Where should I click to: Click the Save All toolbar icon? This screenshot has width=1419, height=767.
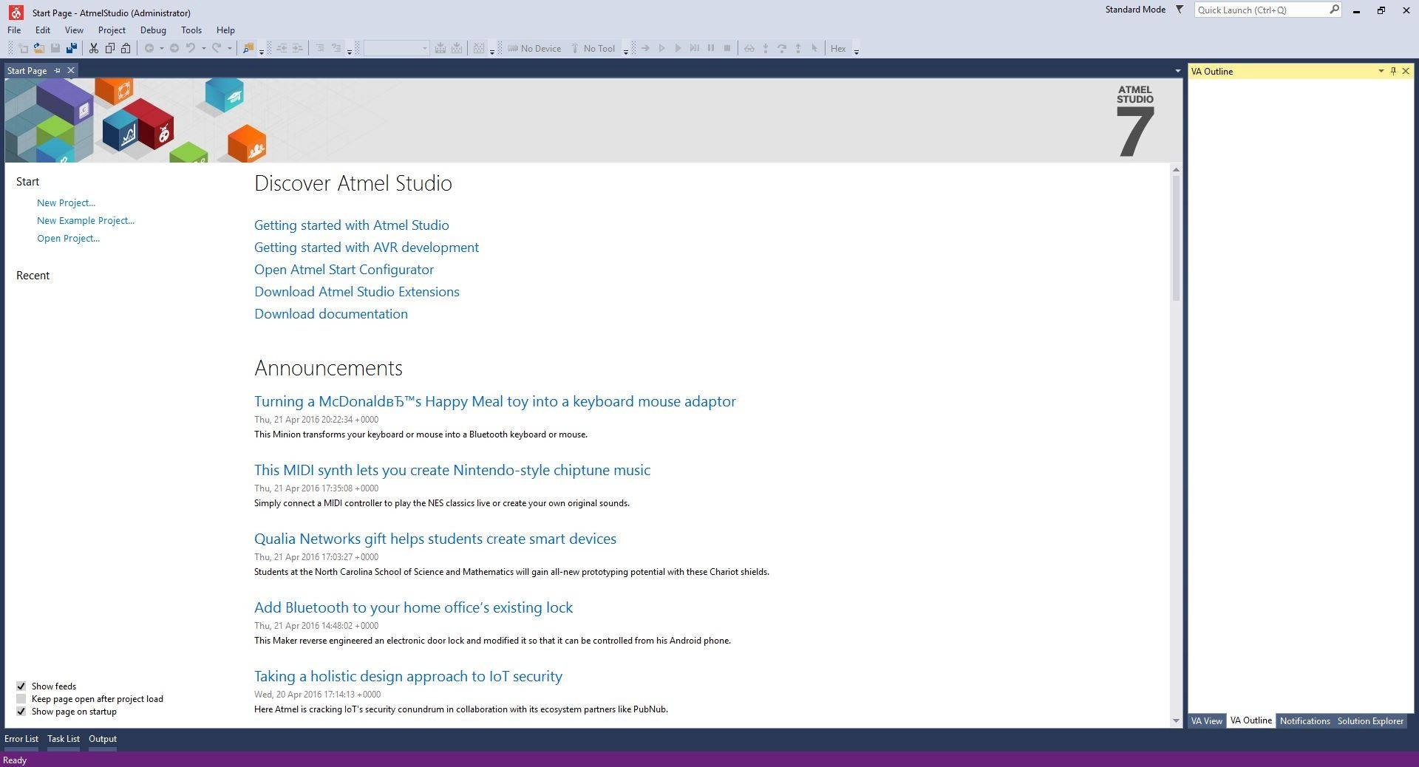coord(71,48)
